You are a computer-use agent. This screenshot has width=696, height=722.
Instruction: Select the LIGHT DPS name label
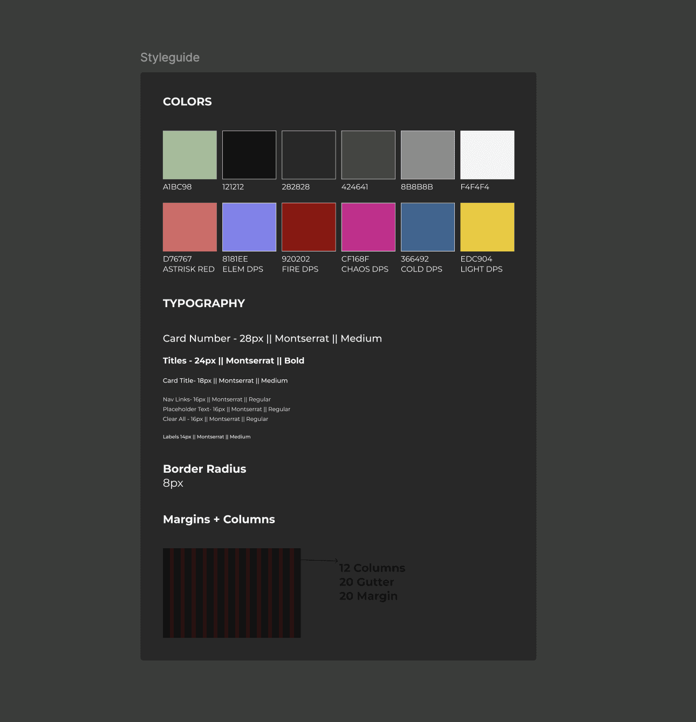pyautogui.click(x=481, y=269)
